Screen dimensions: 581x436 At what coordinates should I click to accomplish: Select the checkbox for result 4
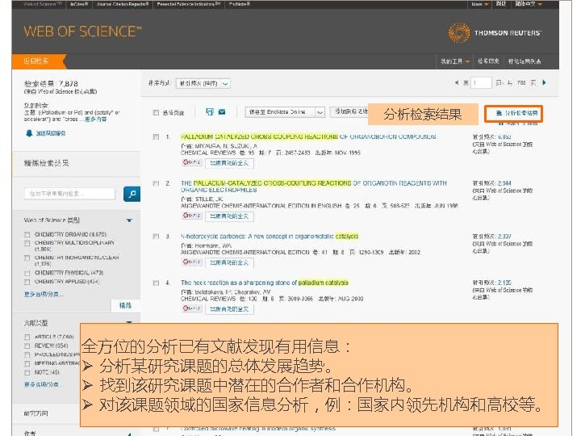[156, 283]
